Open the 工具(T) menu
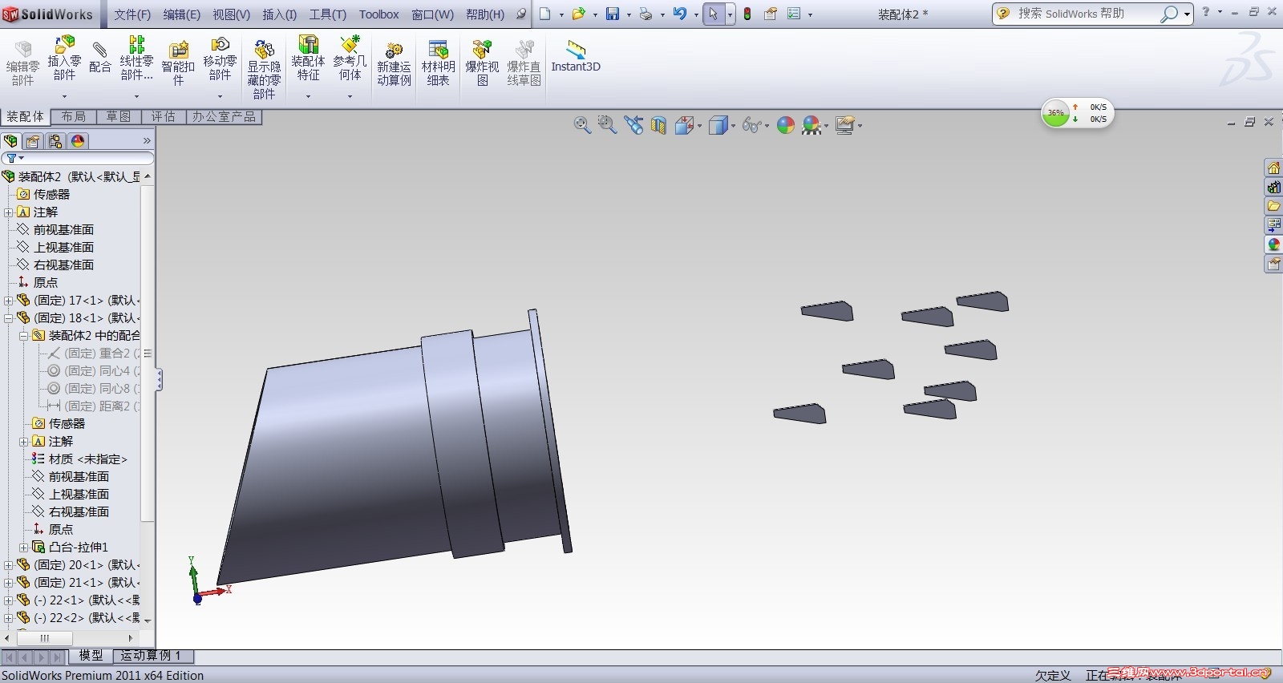1283x683 pixels. [327, 14]
